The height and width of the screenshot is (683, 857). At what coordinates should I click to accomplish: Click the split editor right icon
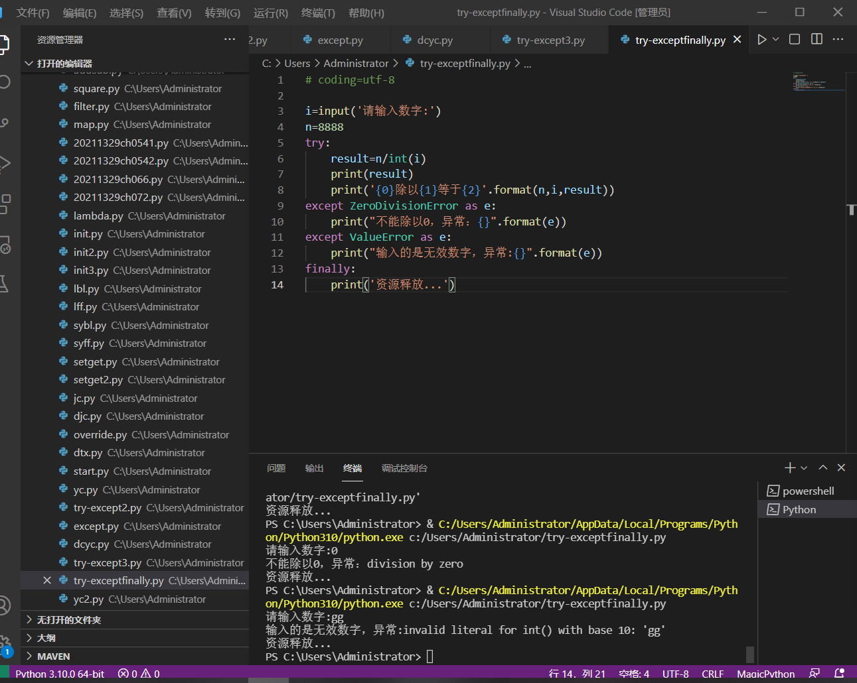coord(817,40)
